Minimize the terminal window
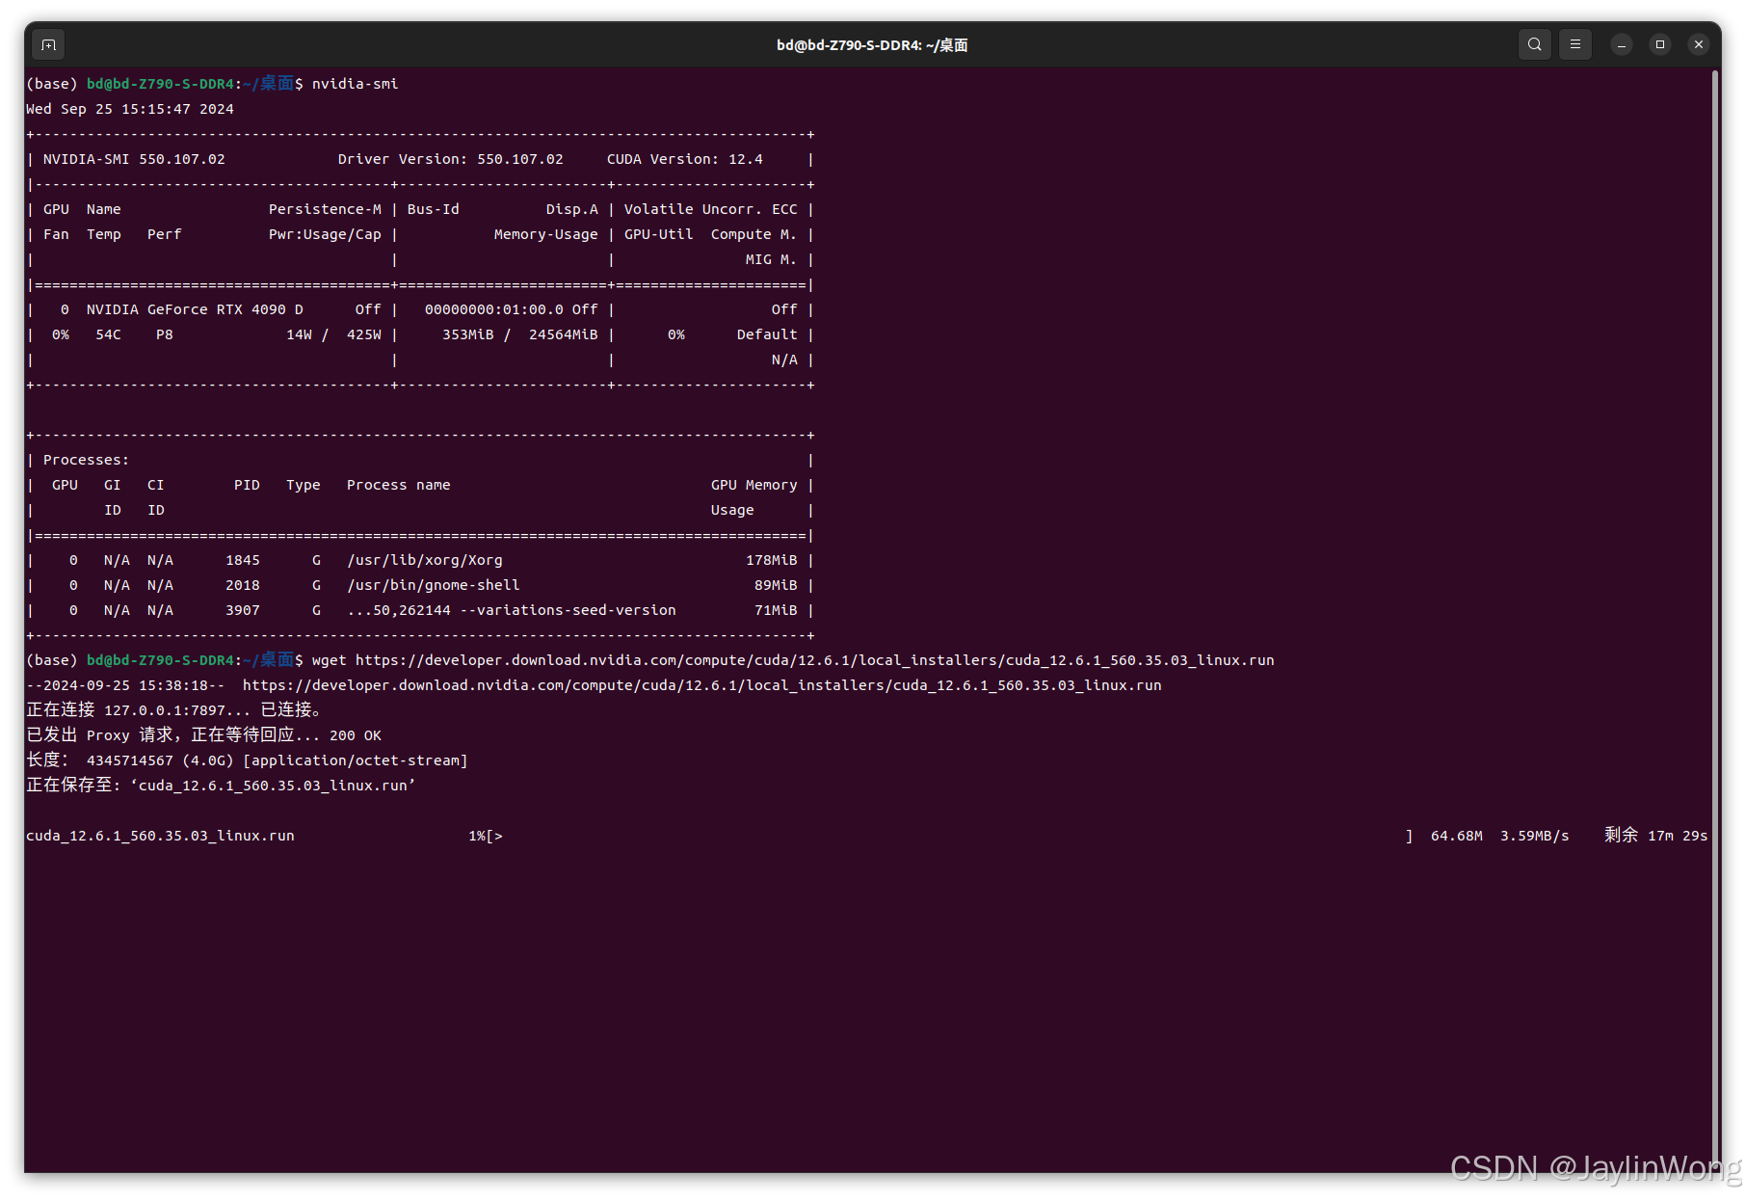Screen dimensions: 1746x1200 click(1622, 44)
